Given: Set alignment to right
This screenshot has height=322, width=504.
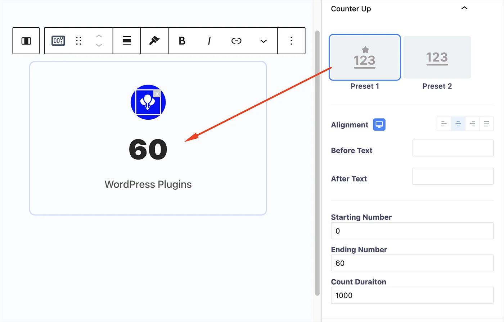Looking at the screenshot, I should pyautogui.click(x=472, y=124).
